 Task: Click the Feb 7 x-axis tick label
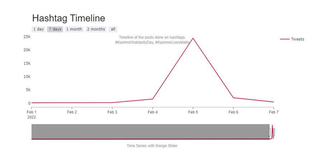coord(273,112)
